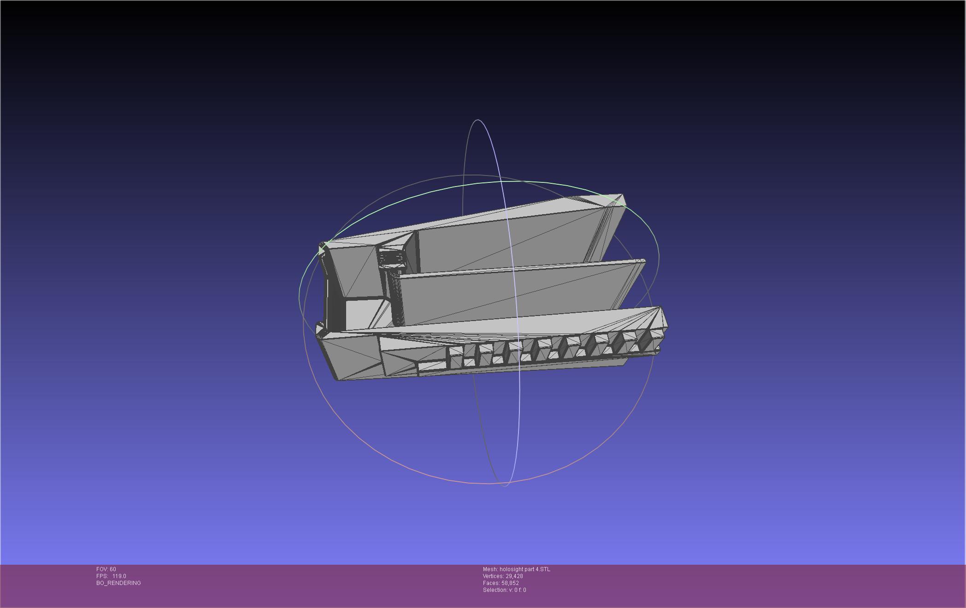Click the threaded screw detail on the model
Screen dimensions: 966x608
click(392, 258)
